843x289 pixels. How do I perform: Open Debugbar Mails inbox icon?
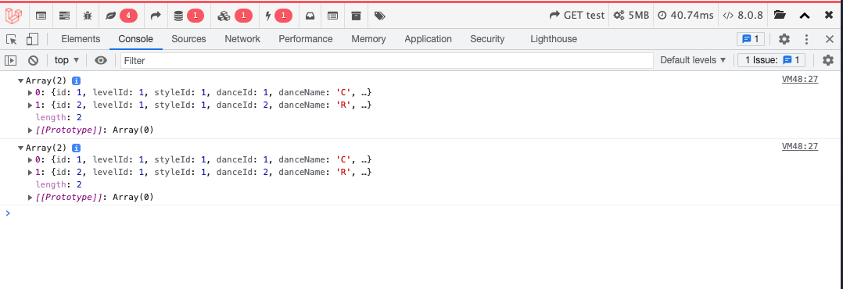click(310, 16)
